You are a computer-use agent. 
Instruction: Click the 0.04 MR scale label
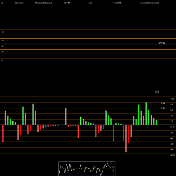coord(163,103)
